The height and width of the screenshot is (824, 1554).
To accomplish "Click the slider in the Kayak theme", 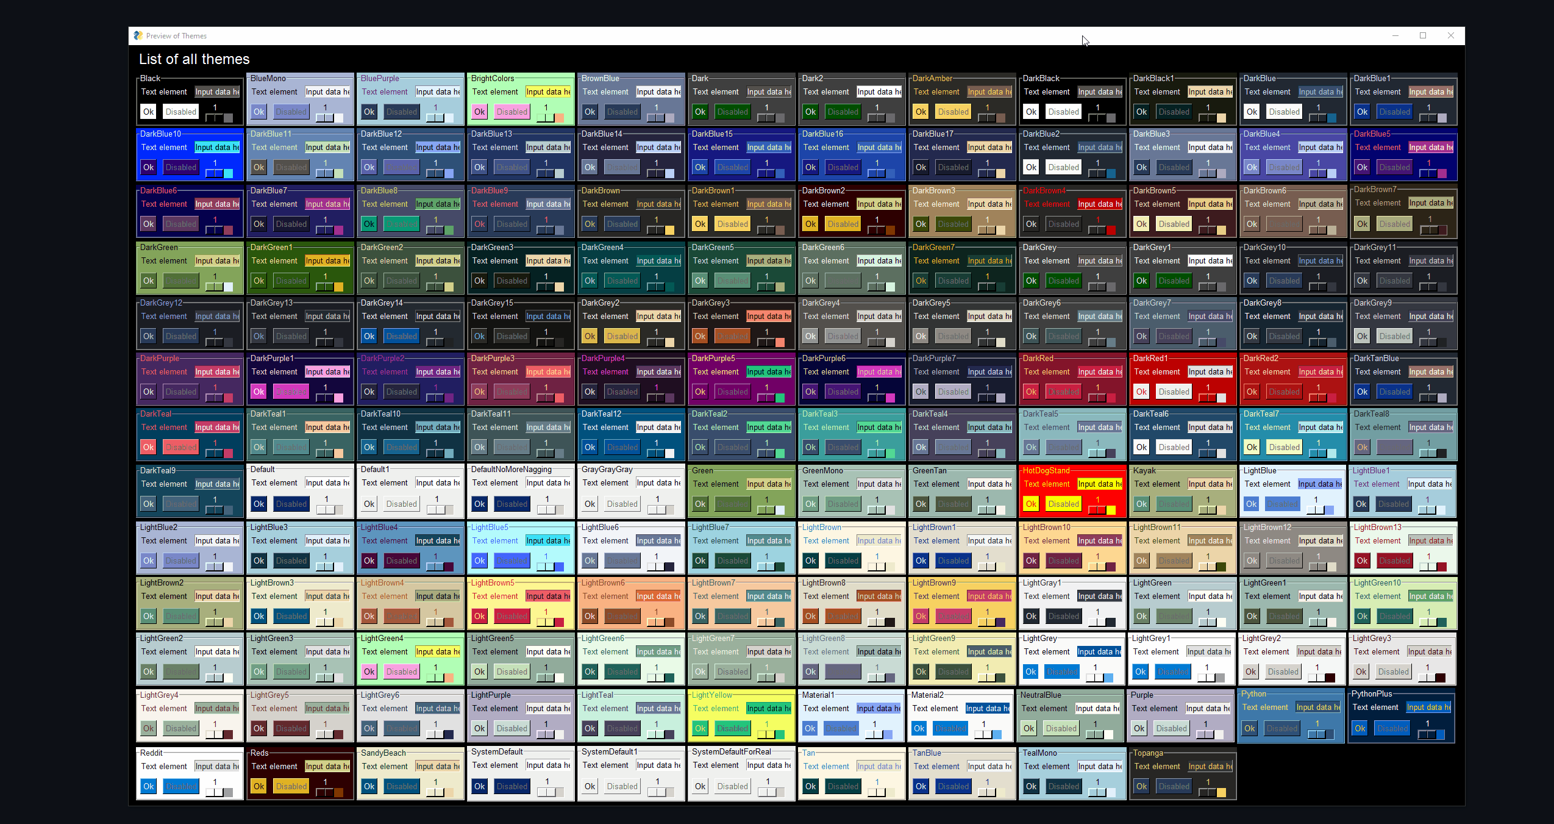I will (x=1211, y=511).
